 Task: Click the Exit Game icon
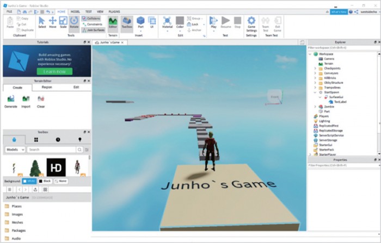click(x=277, y=24)
